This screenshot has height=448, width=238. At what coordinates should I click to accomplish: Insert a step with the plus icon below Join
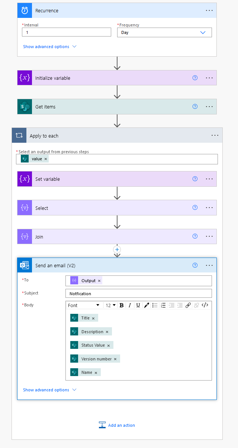117,249
